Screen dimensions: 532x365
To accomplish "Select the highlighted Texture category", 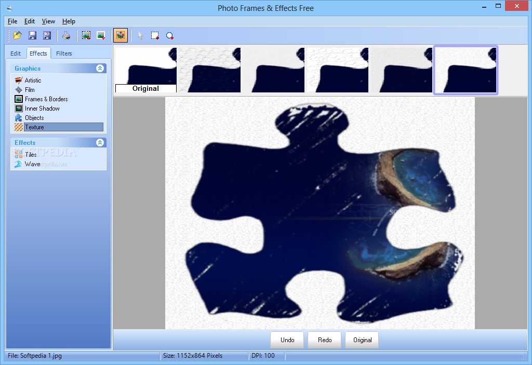I will pyautogui.click(x=64, y=127).
